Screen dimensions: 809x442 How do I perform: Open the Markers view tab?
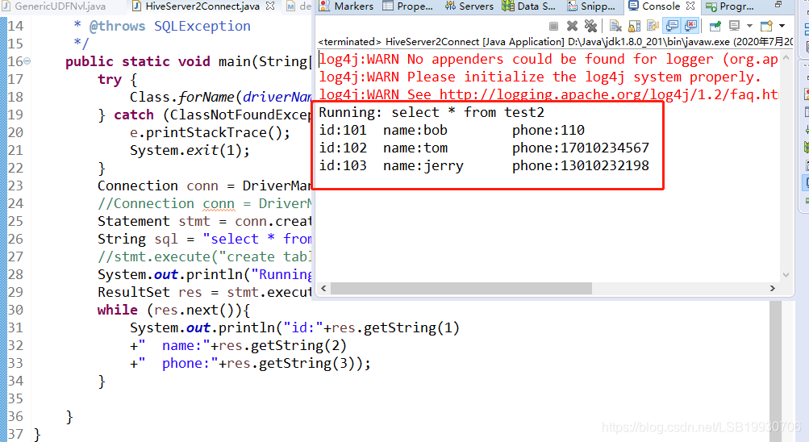click(347, 6)
